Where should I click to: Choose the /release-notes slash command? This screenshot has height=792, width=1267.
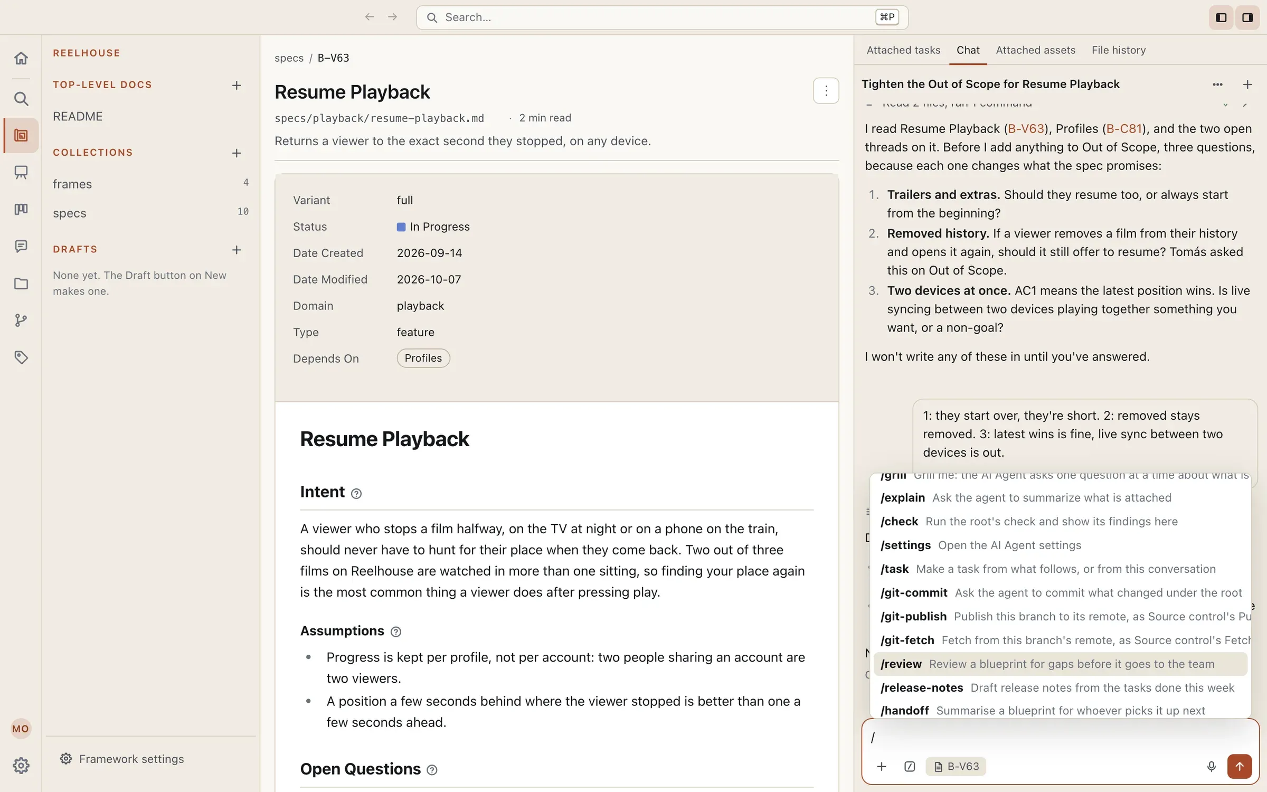coord(1060,687)
